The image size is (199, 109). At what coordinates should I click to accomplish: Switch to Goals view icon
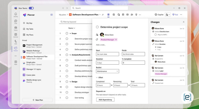[x=136, y=15]
